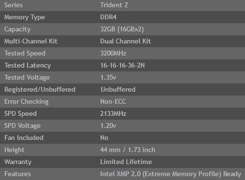Click the Error Checking Non-ECC value

[x=113, y=102]
